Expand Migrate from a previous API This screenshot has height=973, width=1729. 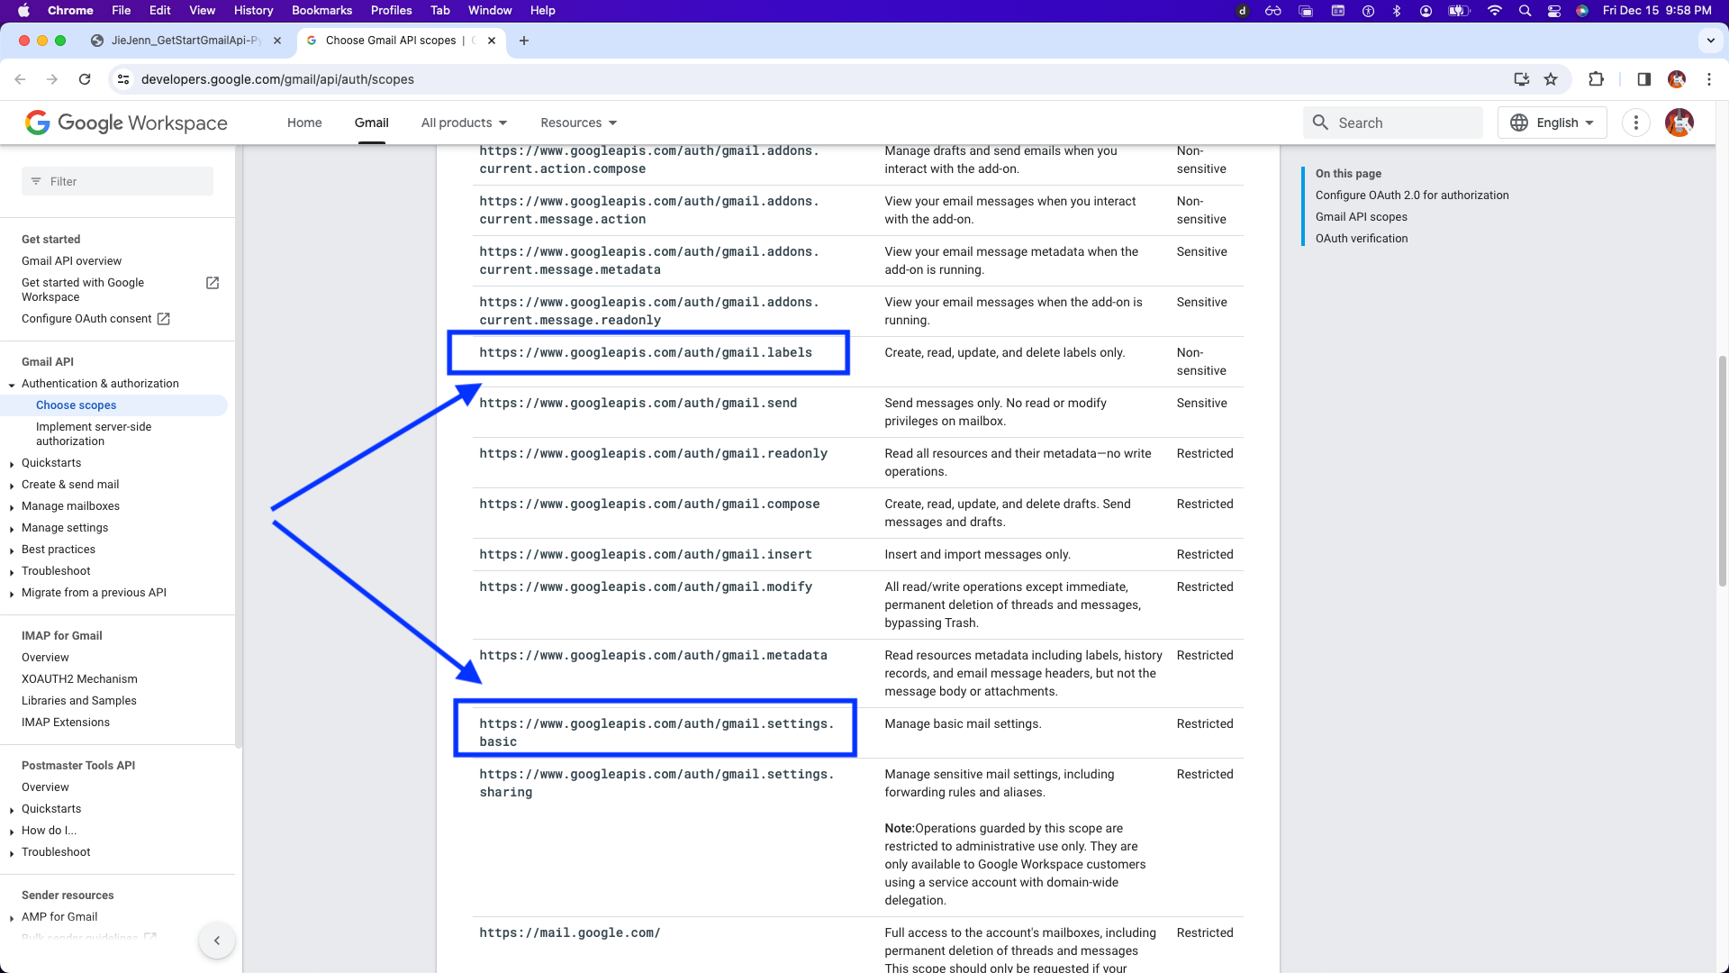(x=12, y=594)
